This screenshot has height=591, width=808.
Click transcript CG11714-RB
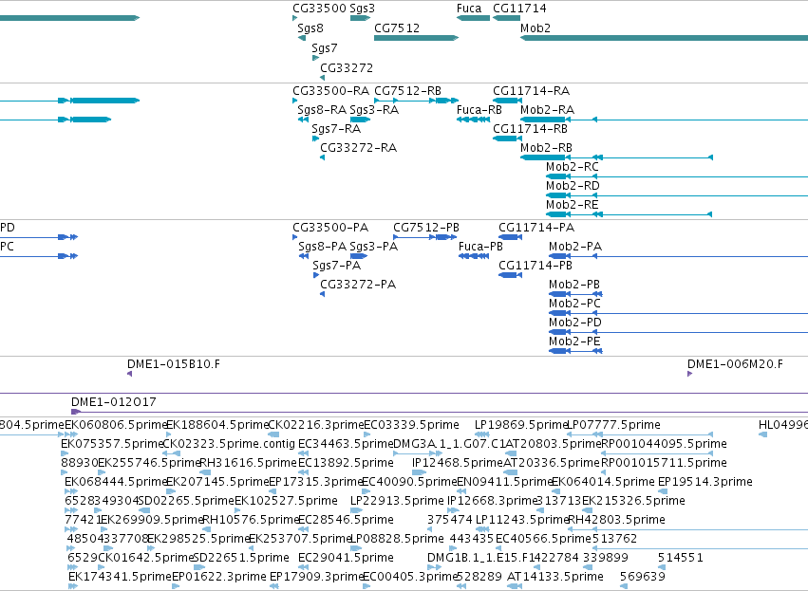coord(530,129)
